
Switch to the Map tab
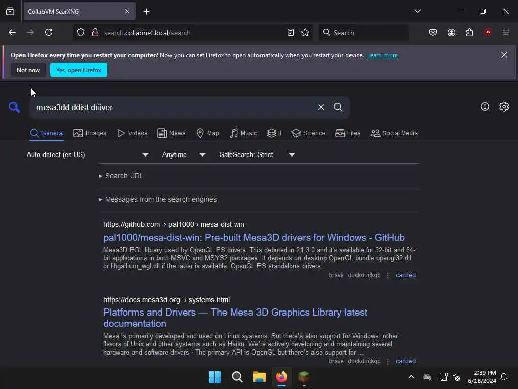coord(207,133)
